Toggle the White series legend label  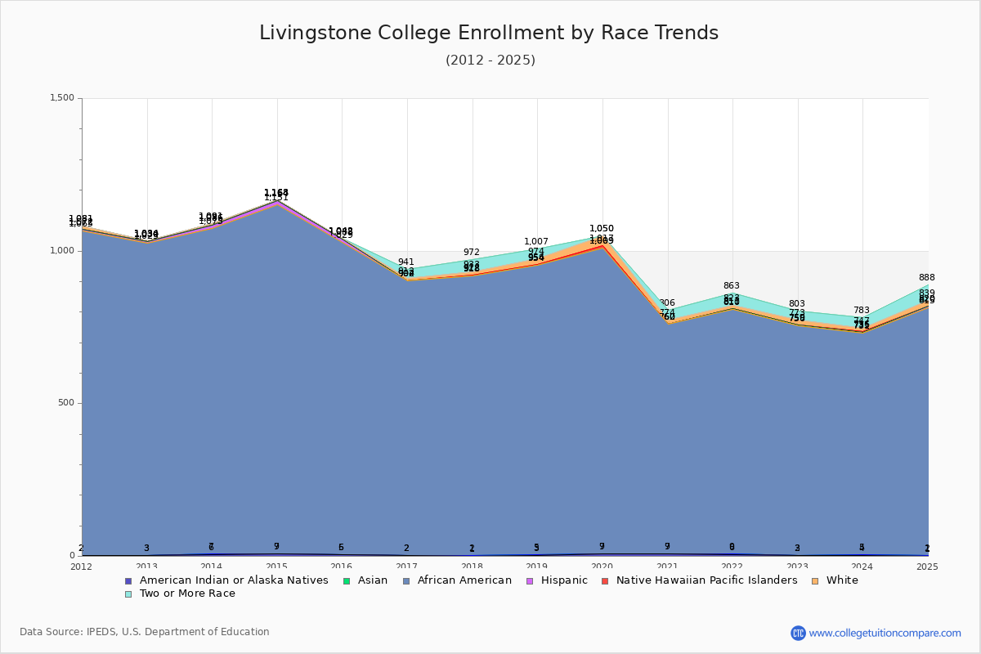(843, 580)
